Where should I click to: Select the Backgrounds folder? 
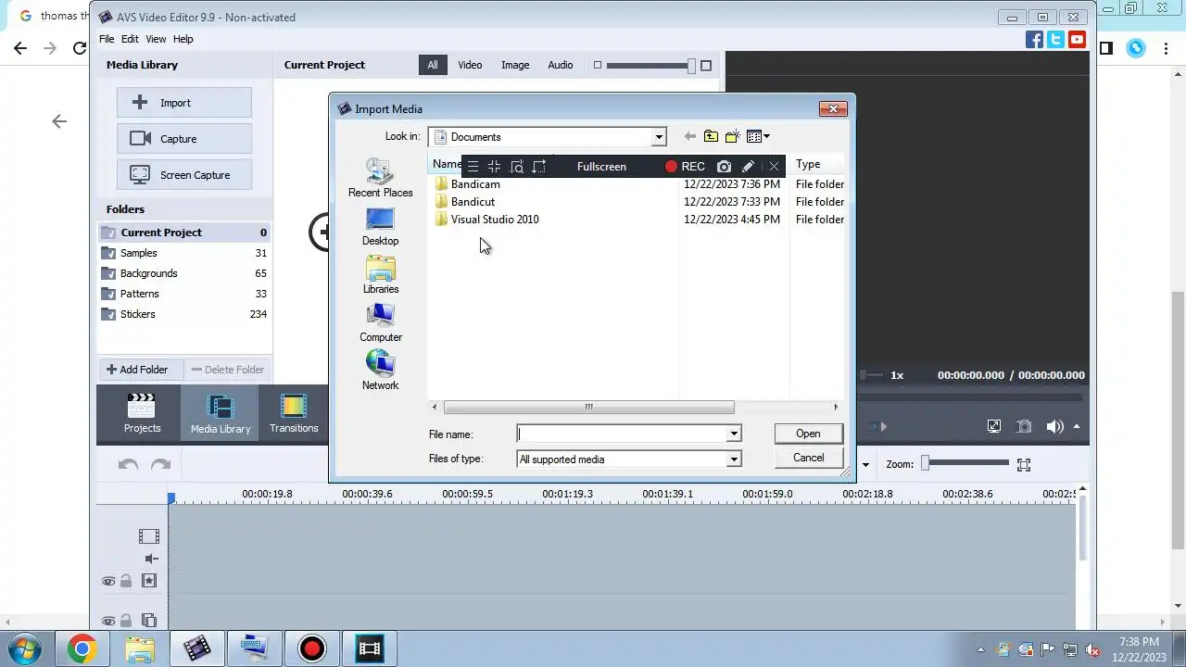[184, 273]
